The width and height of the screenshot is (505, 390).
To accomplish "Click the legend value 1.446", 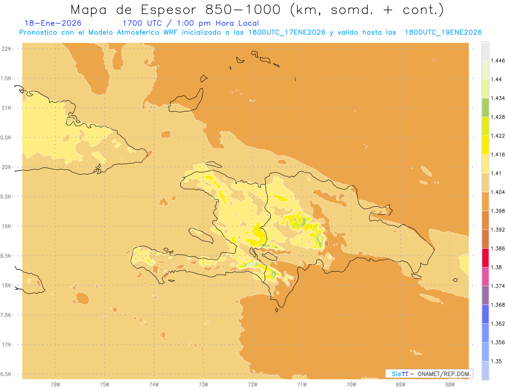I will coord(497,61).
